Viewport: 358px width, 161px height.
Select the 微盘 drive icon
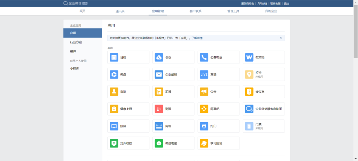point(114,75)
